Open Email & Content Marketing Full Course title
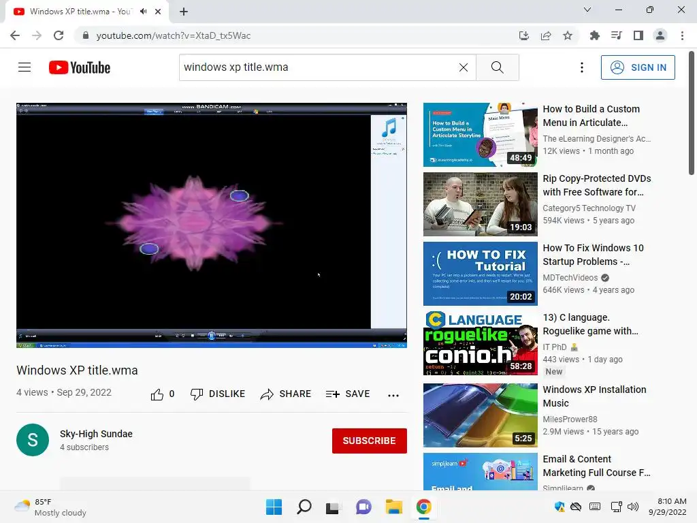The image size is (697, 523). tap(596, 466)
